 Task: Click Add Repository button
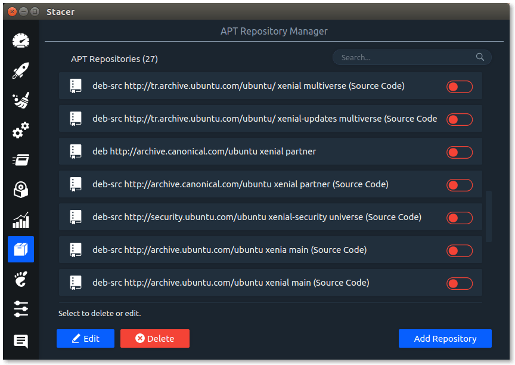[x=445, y=338]
